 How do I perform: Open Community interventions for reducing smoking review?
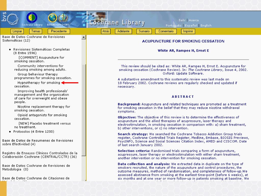pyautogui.click(x=40, y=68)
